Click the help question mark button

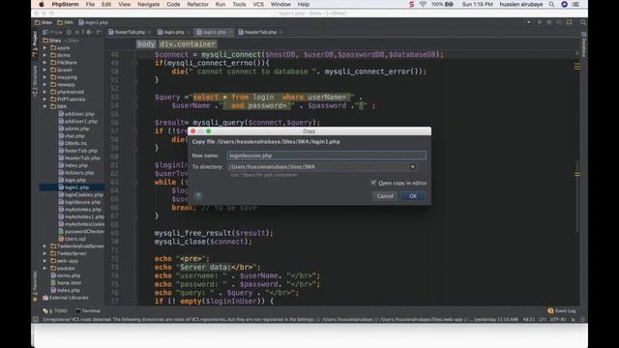[x=198, y=195]
